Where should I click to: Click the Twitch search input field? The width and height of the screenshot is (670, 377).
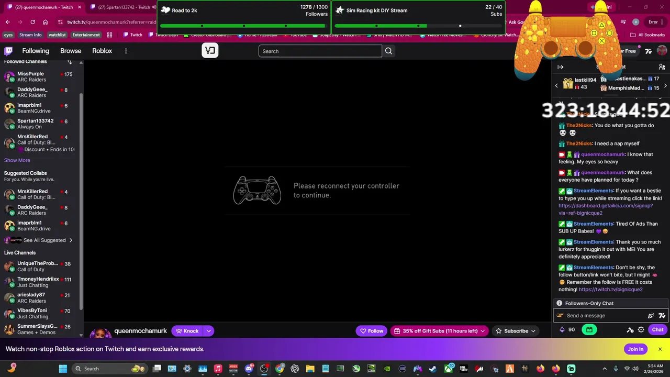pyautogui.click(x=320, y=51)
